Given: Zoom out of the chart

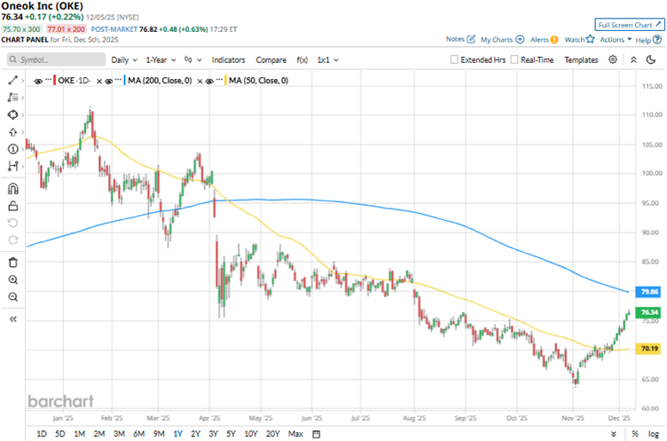Looking at the screenshot, I should 12,296.
